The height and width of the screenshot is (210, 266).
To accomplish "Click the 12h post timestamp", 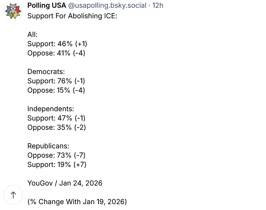I will click(158, 6).
